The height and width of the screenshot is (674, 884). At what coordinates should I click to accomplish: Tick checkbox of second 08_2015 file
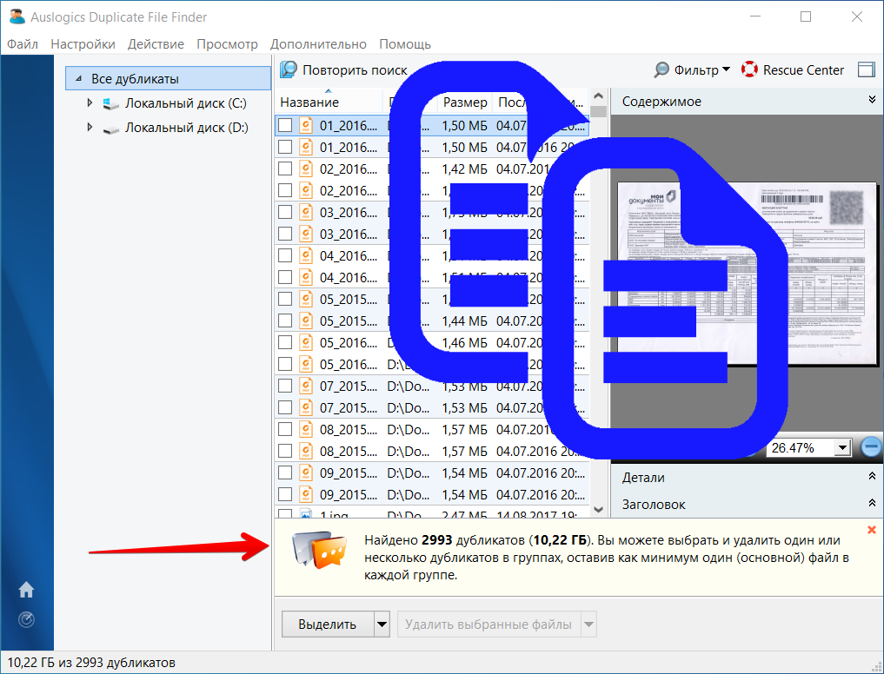tap(285, 451)
